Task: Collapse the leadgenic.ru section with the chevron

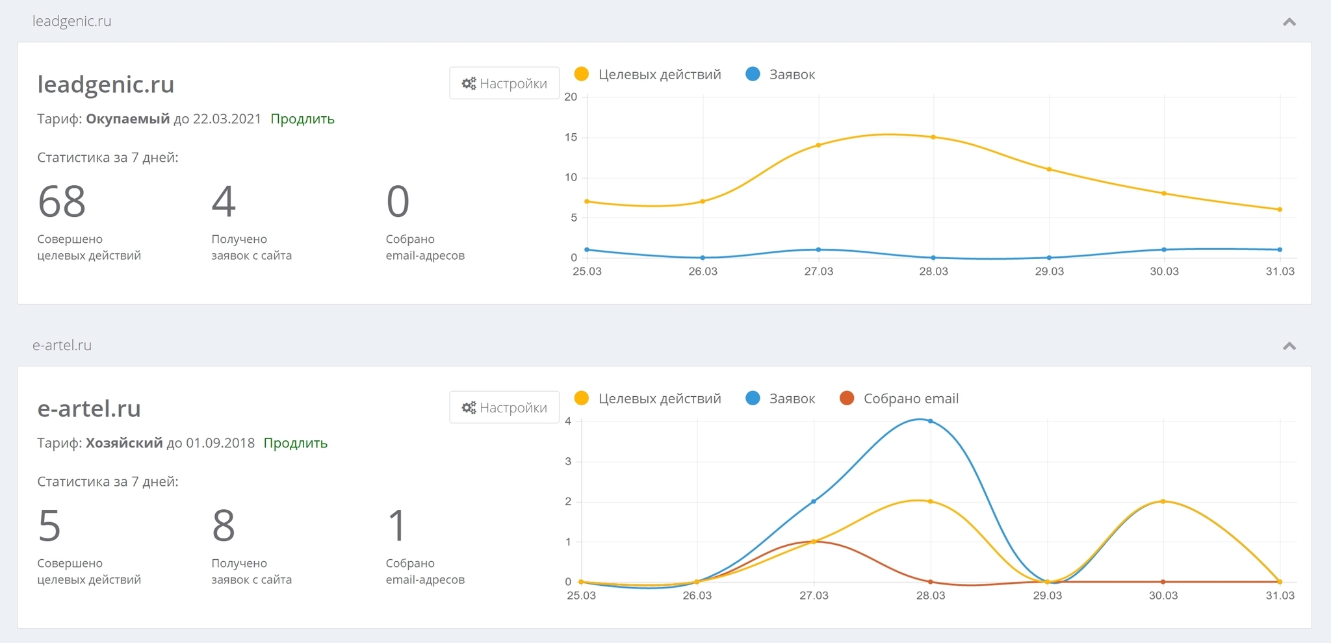Action: tap(1289, 22)
